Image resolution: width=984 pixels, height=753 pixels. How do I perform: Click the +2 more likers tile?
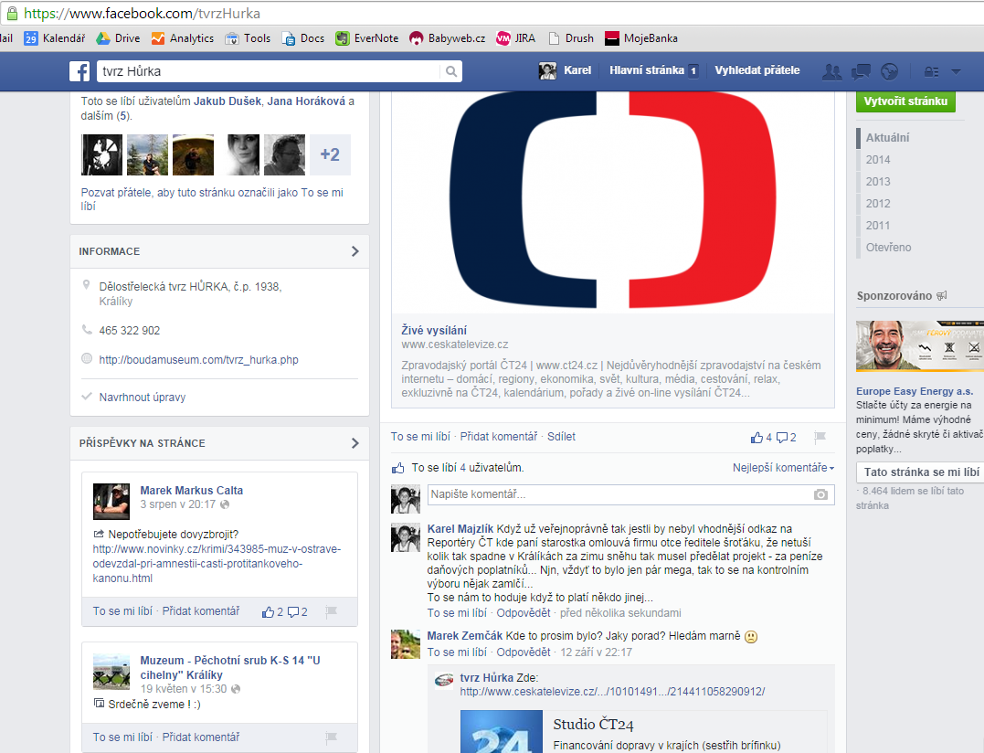330,154
